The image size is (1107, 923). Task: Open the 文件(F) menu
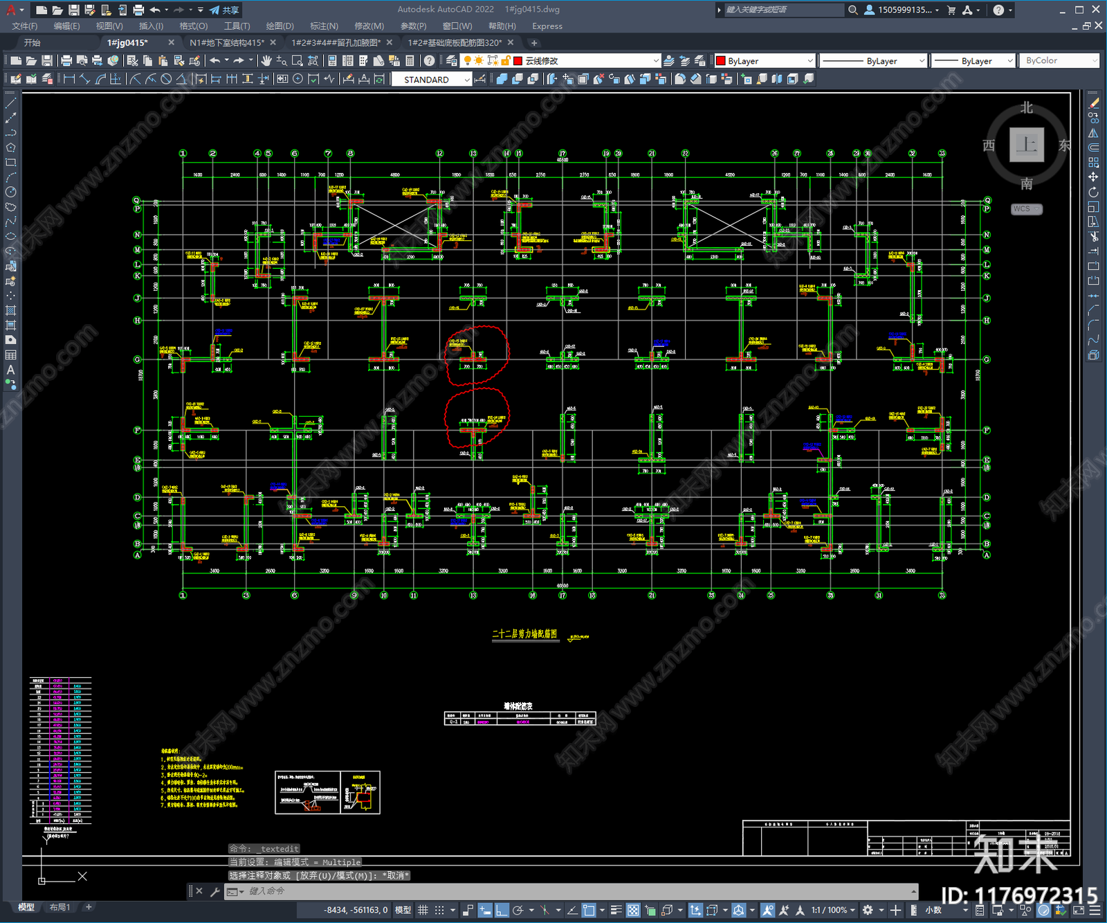(x=25, y=26)
